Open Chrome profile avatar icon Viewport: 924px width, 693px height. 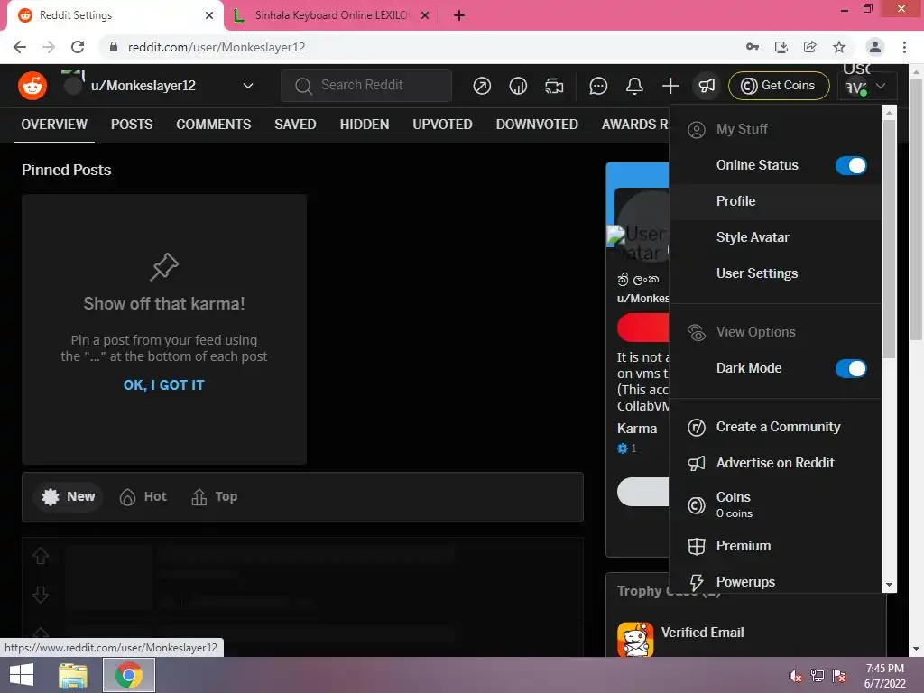click(875, 47)
